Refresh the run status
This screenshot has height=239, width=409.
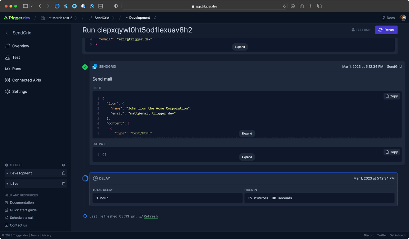[x=149, y=216]
